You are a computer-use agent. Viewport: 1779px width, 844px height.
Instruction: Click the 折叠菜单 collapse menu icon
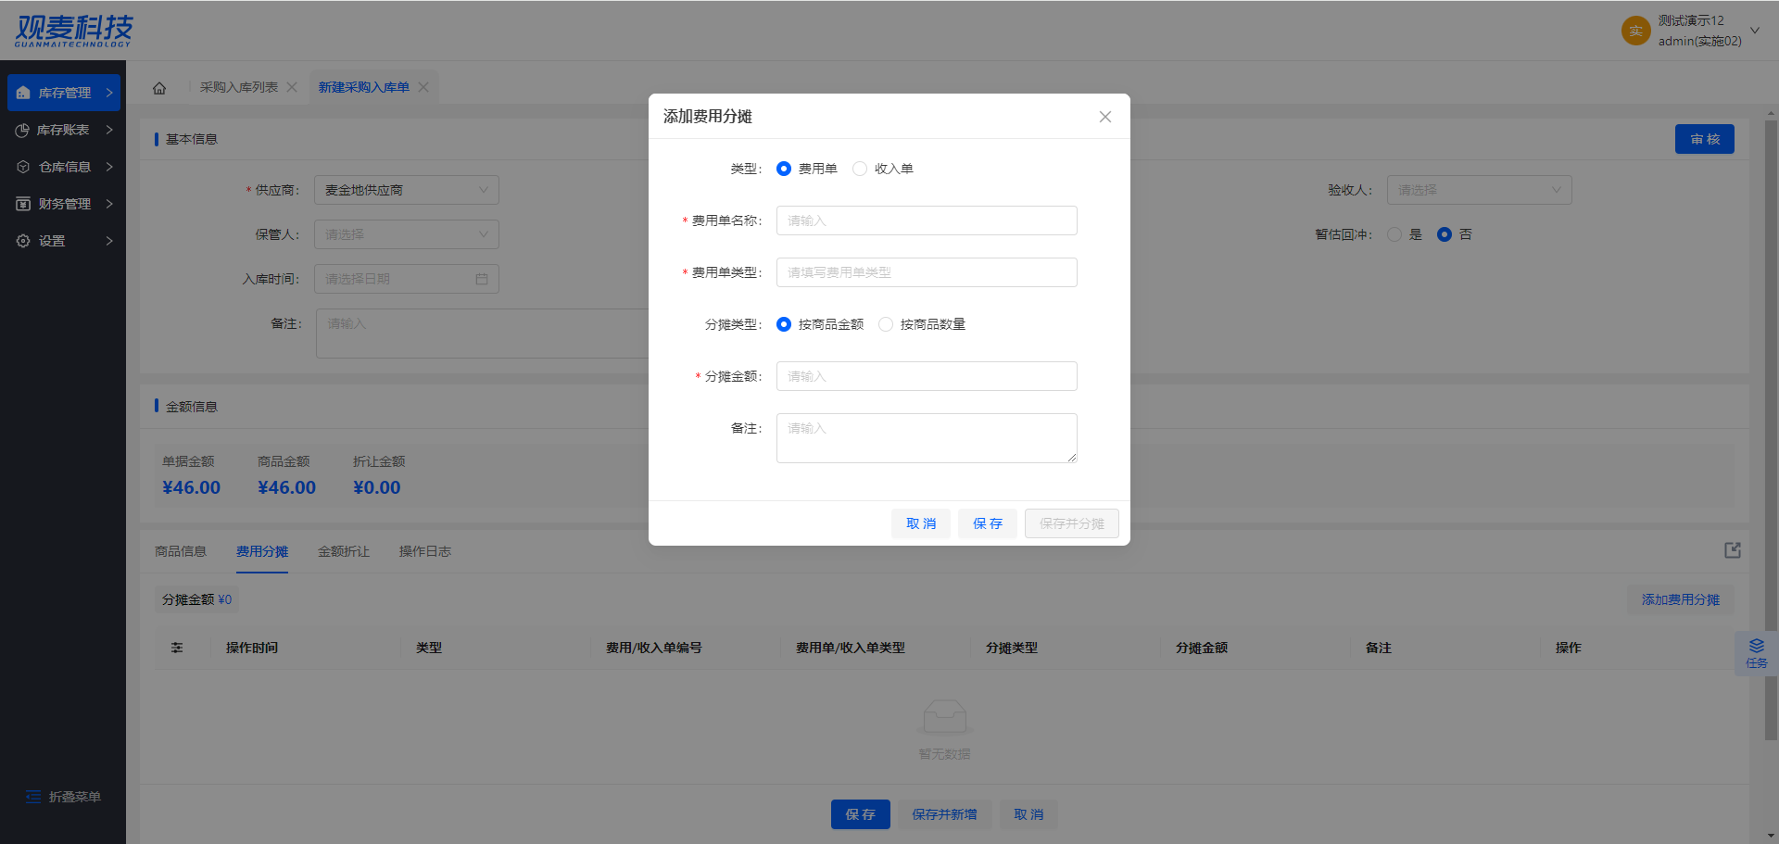click(34, 797)
